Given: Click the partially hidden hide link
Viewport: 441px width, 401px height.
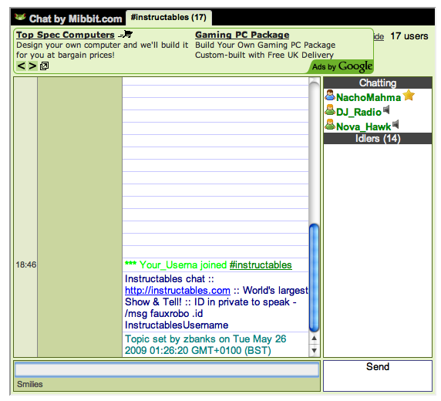Looking at the screenshot, I should coord(379,36).
